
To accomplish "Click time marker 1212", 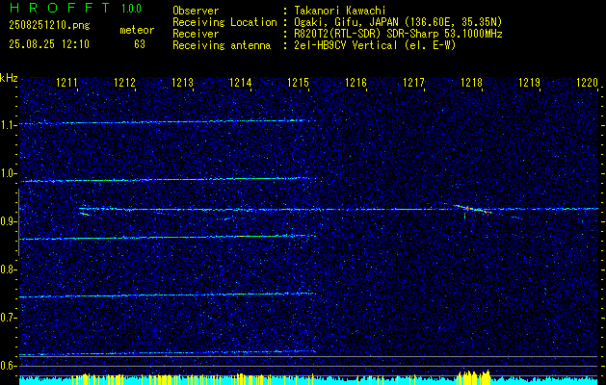I will (125, 82).
